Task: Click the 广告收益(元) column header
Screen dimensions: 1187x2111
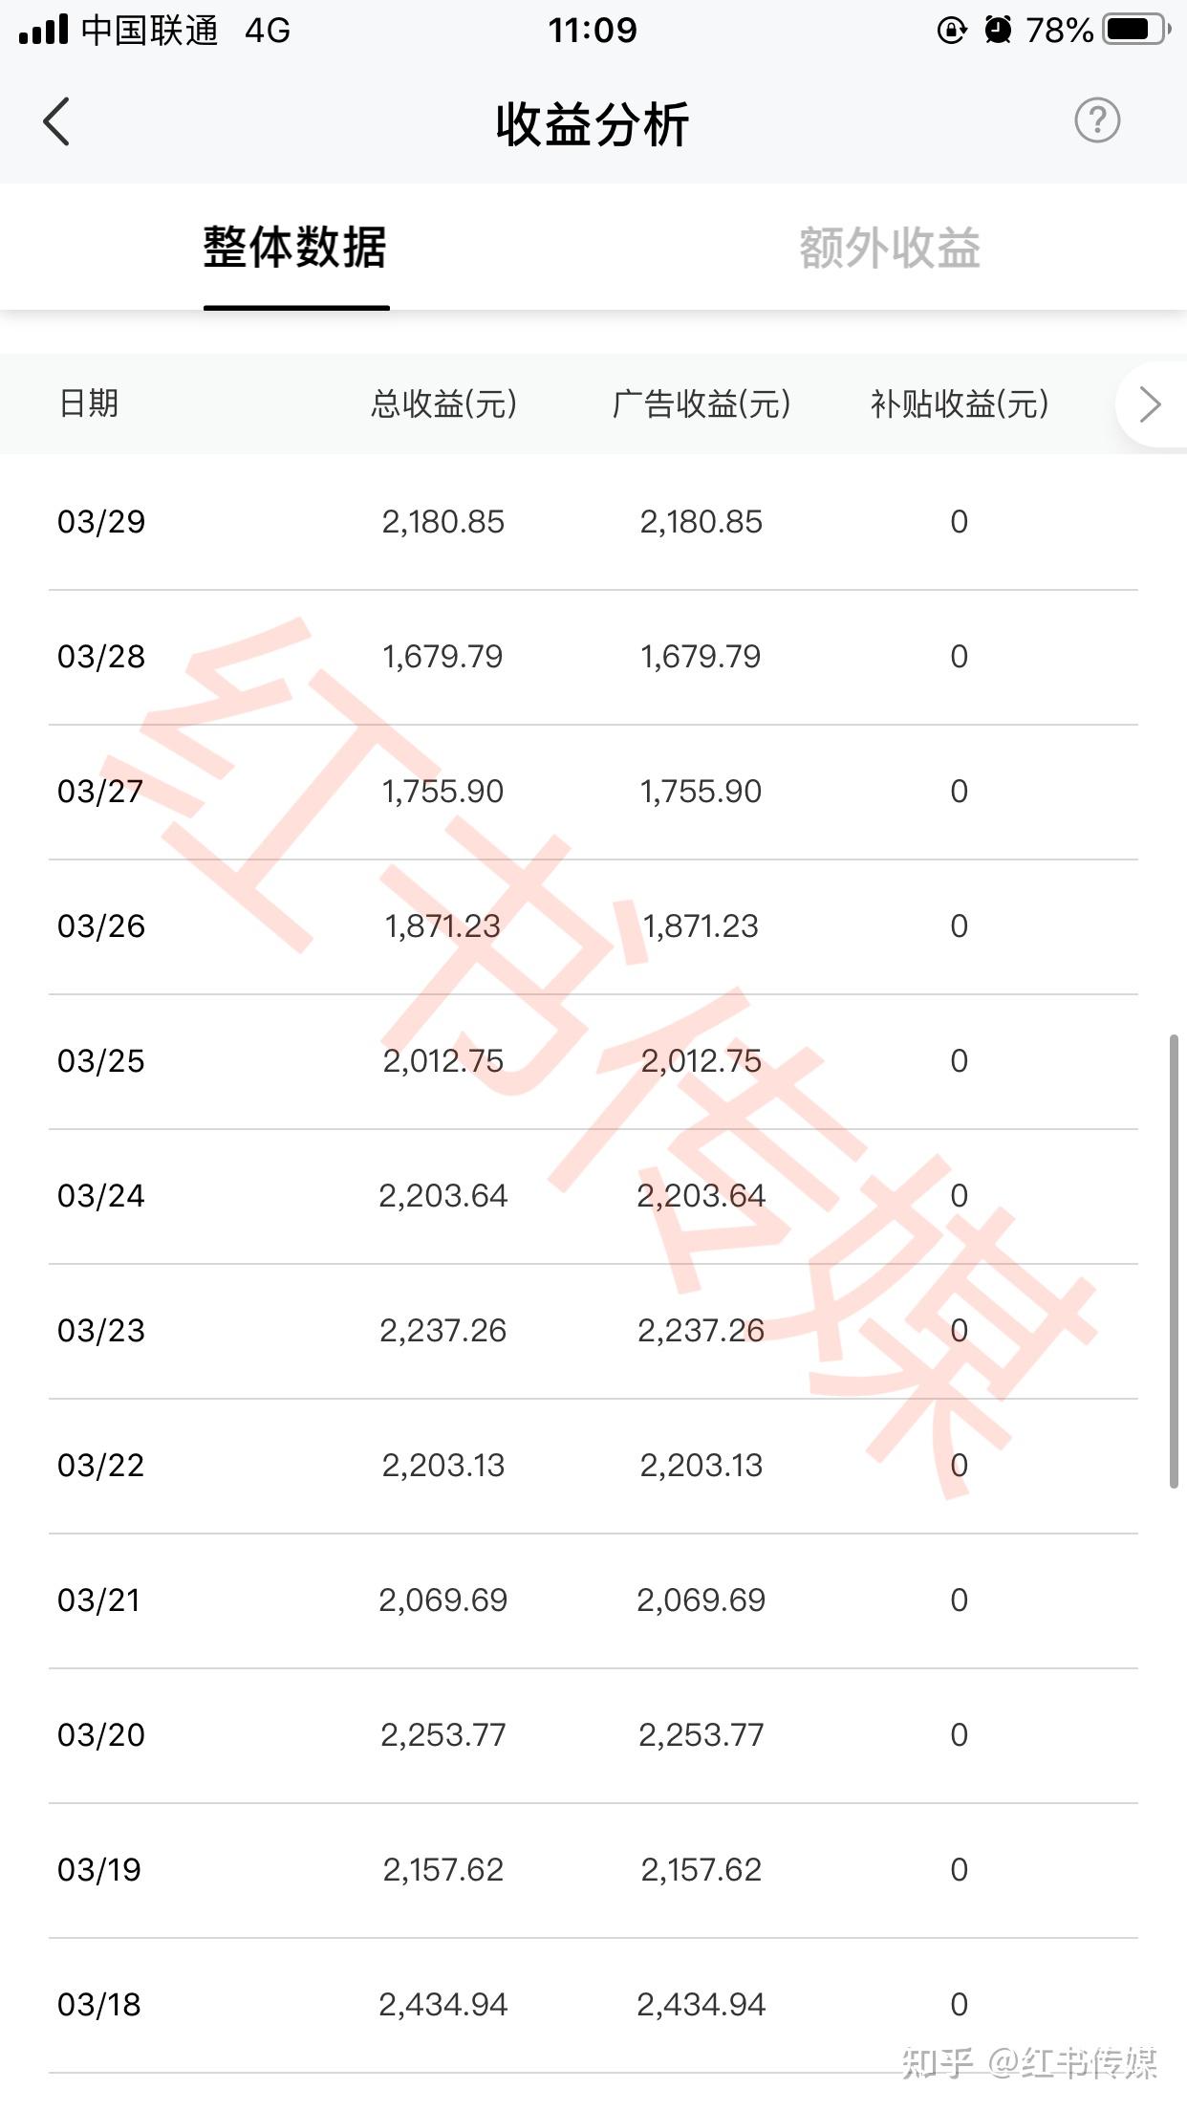Action: point(701,403)
